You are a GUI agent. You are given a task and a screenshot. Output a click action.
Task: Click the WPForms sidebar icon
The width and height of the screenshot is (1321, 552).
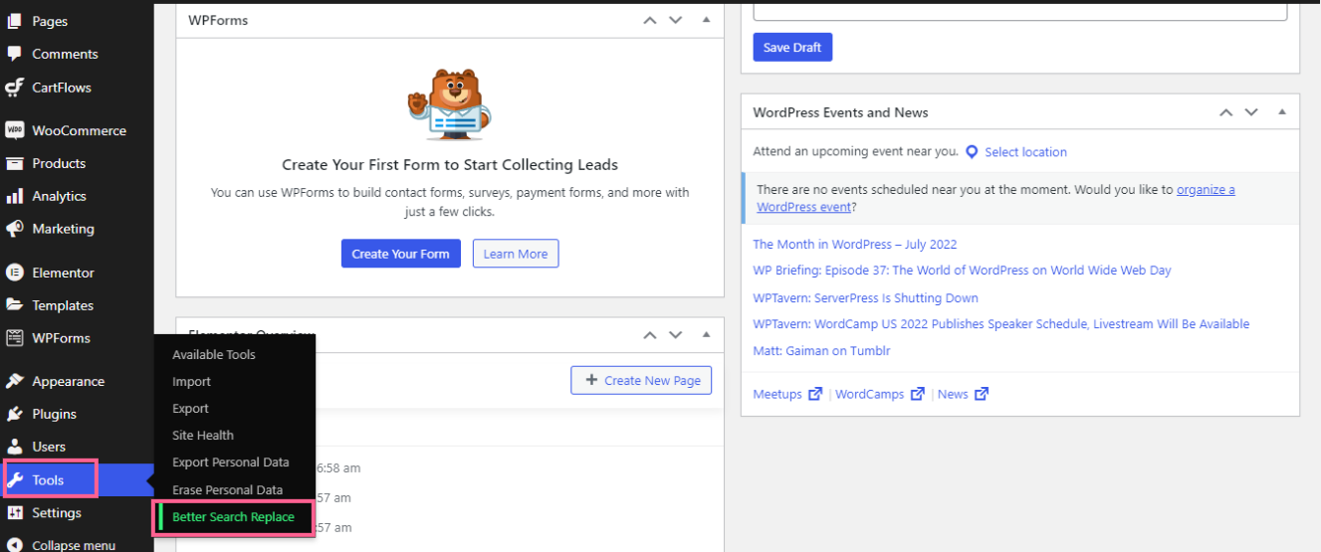14,338
